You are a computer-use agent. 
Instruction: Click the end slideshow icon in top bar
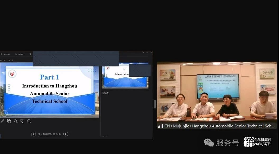pyautogui.click(x=30, y=54)
